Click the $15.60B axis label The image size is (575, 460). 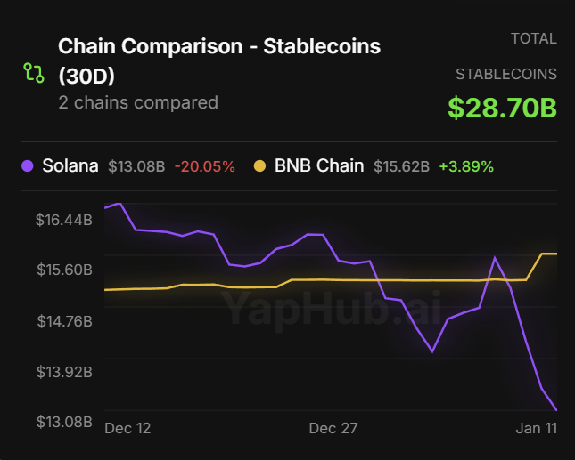(x=64, y=270)
